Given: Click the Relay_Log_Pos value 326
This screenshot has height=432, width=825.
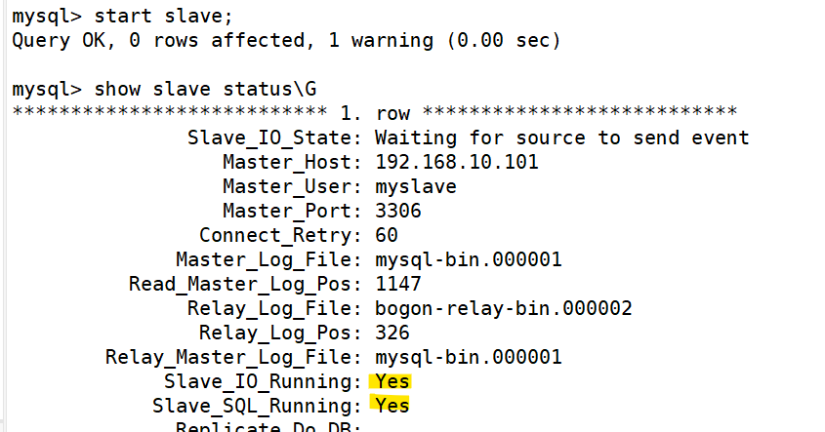Looking at the screenshot, I should (392, 333).
